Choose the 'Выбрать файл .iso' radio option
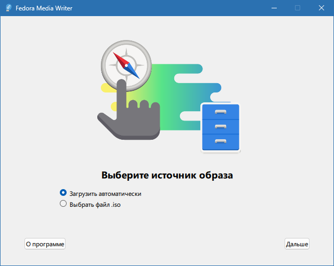The width and height of the screenshot is (334, 266). point(63,204)
